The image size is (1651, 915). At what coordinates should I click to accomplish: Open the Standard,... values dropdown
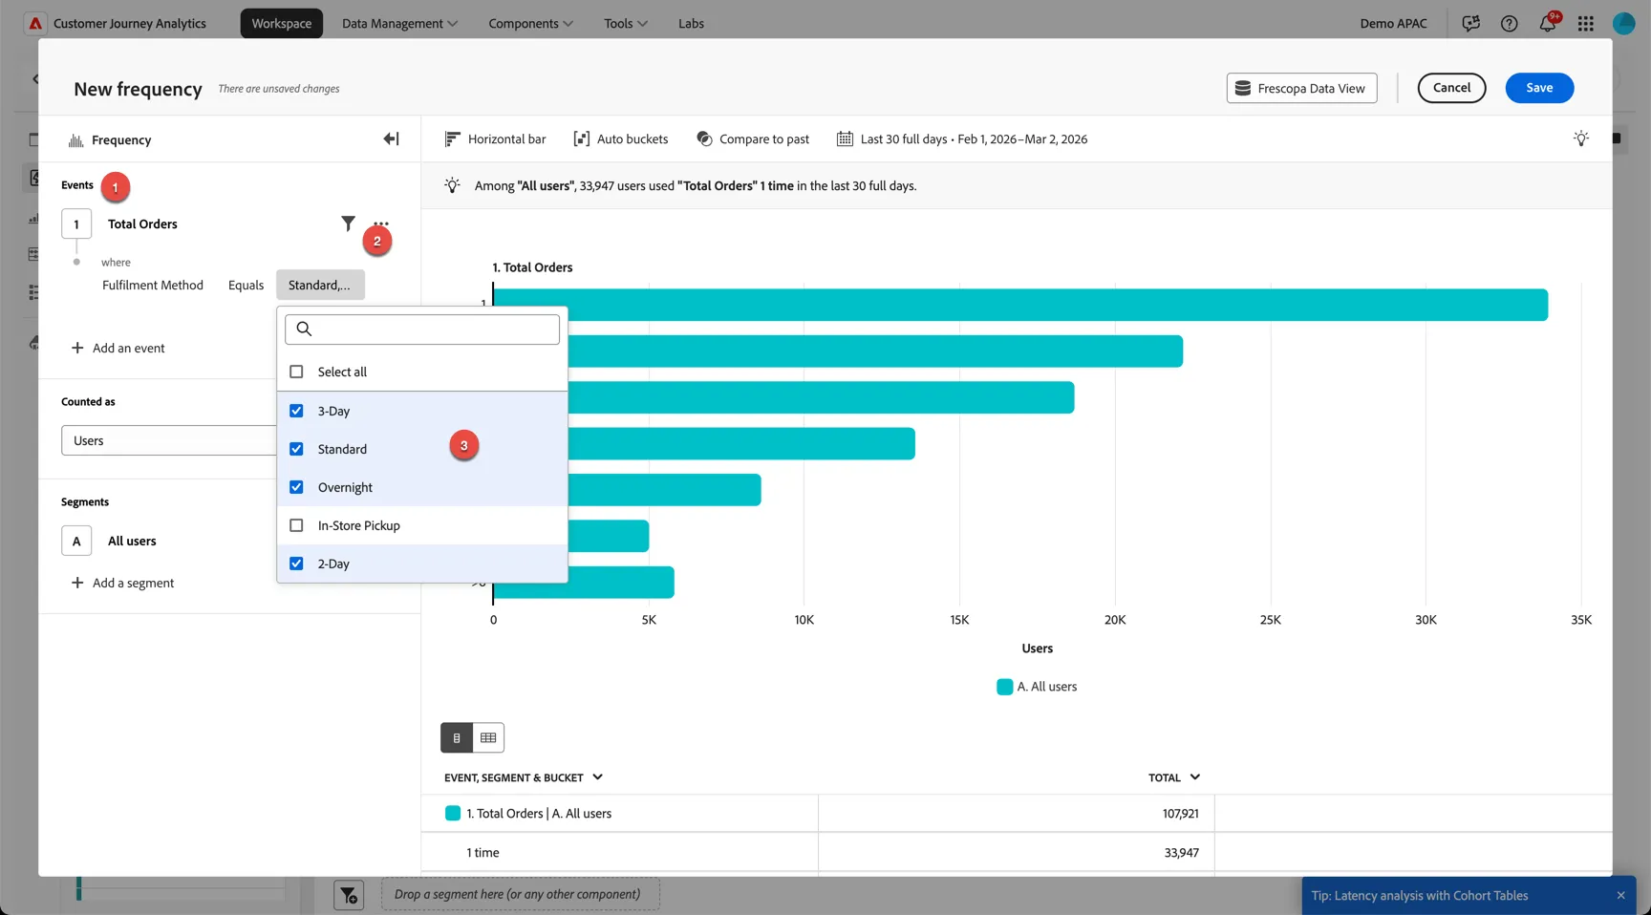pyautogui.click(x=320, y=285)
